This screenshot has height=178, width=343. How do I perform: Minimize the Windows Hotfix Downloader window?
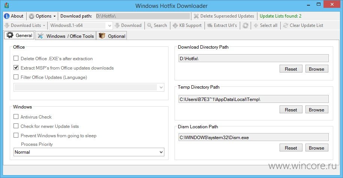point(308,5)
